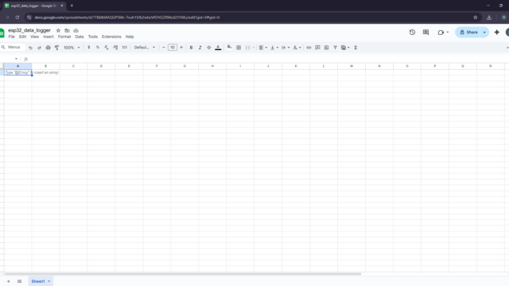Reload the page in browser

17,17
